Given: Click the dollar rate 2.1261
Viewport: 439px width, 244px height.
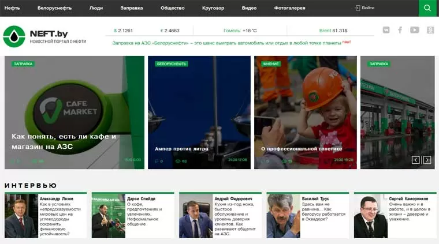Looking at the screenshot, I should click(124, 31).
